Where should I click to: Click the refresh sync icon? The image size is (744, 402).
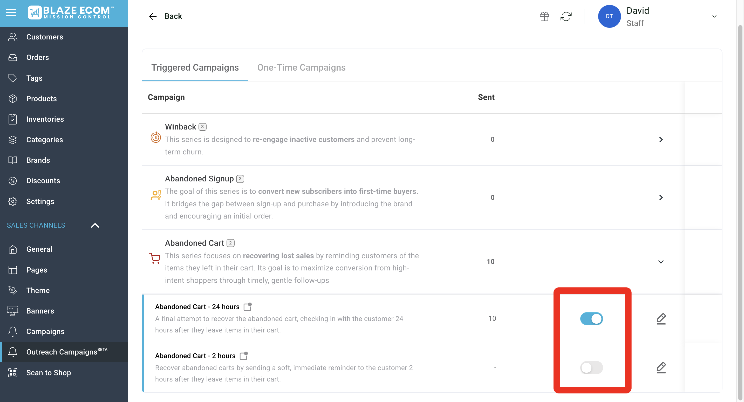tap(566, 16)
